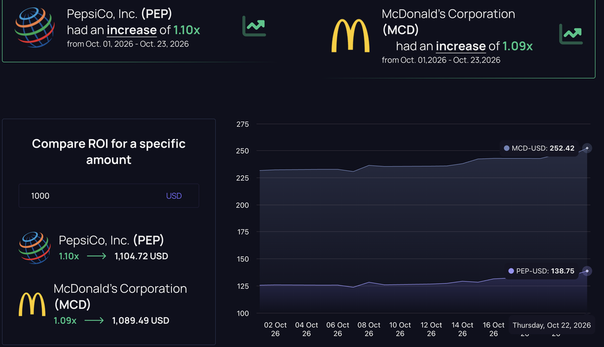Click the PEP line endpoint marker on chart
This screenshot has height=347, width=604.
[587, 271]
